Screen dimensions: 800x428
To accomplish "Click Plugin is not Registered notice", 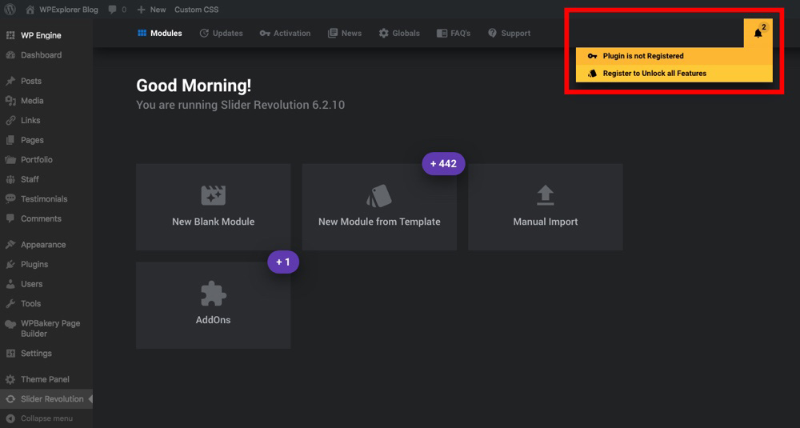I will tap(674, 56).
